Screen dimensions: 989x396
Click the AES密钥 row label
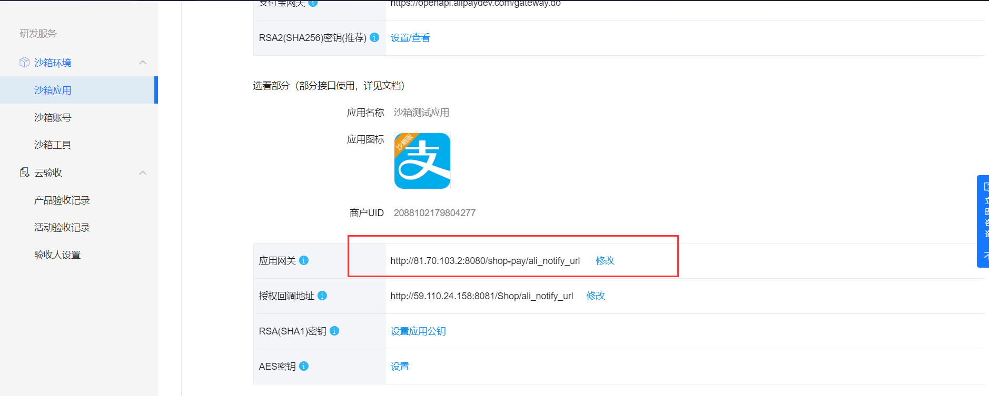point(278,366)
